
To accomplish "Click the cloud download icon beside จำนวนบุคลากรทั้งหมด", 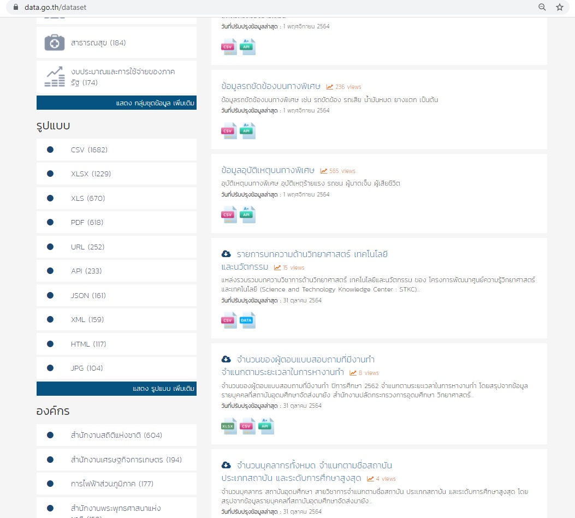I will tap(226, 465).
